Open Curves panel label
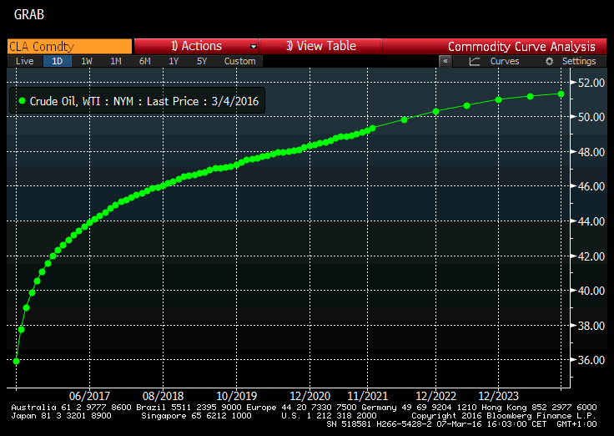 505,61
